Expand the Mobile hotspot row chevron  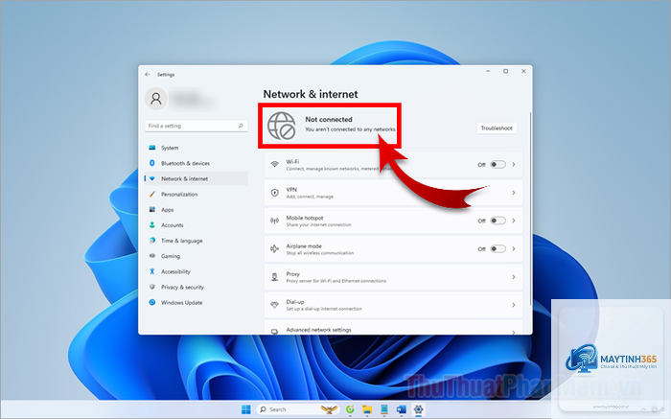[514, 221]
